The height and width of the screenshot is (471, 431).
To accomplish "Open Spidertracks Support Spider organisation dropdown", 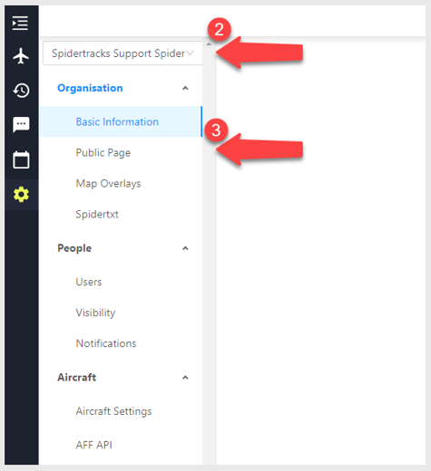I will point(122,53).
